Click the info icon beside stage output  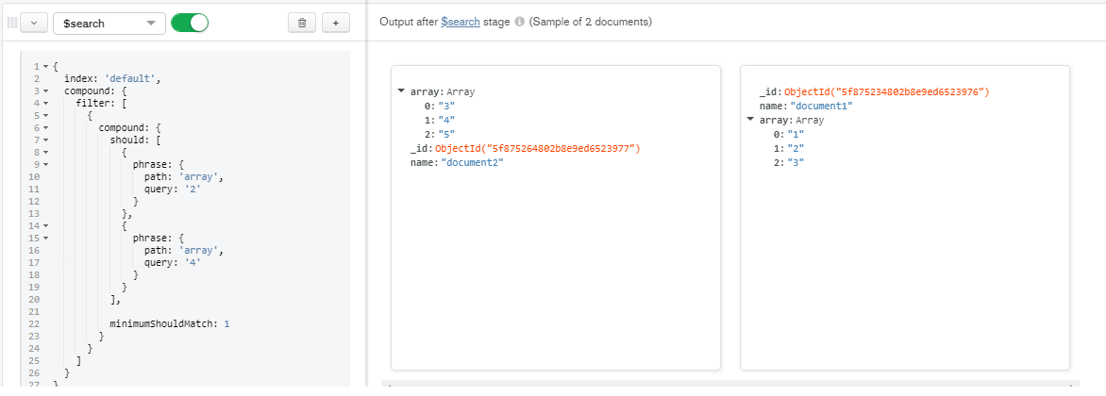pyautogui.click(x=519, y=22)
